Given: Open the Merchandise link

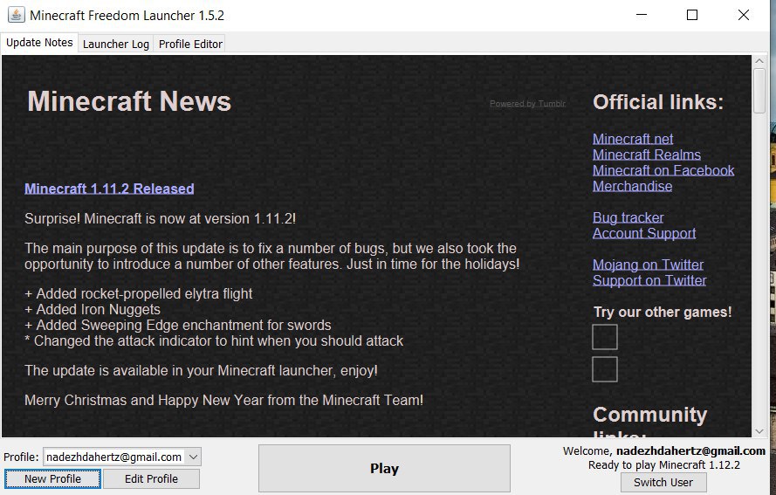Looking at the screenshot, I should tap(633, 186).
